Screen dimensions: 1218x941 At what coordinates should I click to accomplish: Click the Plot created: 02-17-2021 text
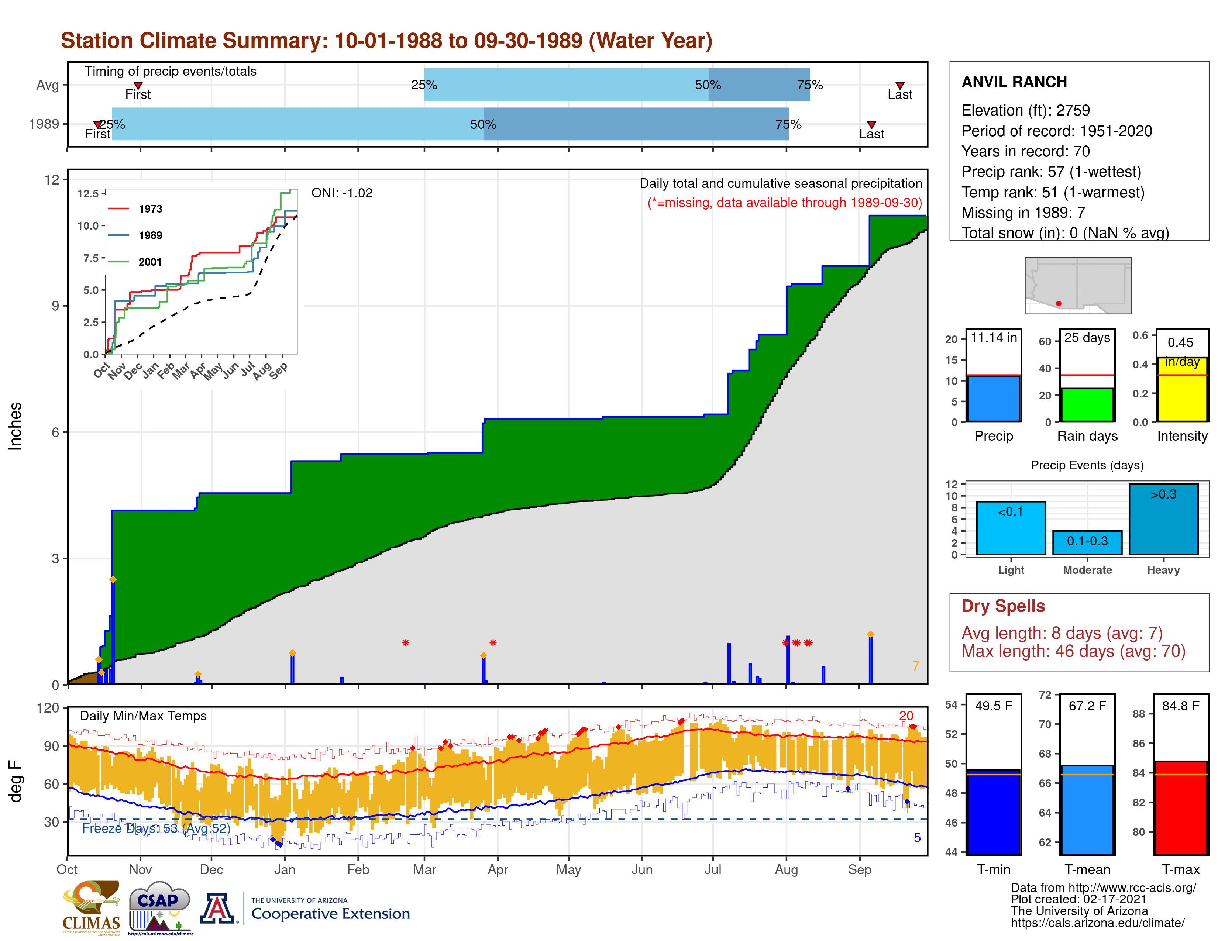pos(1078,900)
